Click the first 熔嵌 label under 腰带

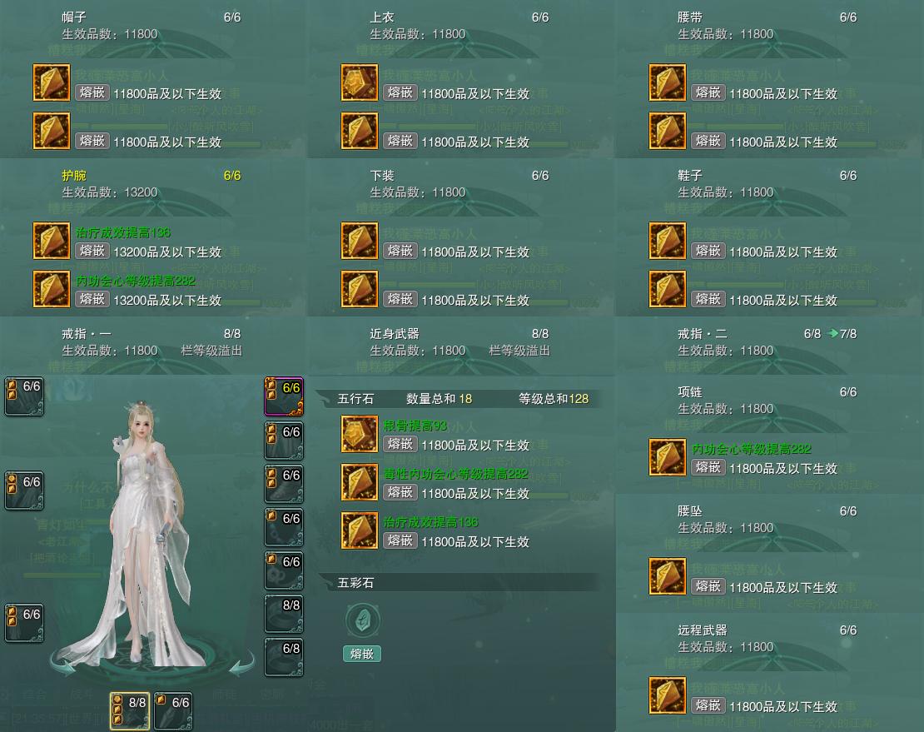[x=708, y=92]
